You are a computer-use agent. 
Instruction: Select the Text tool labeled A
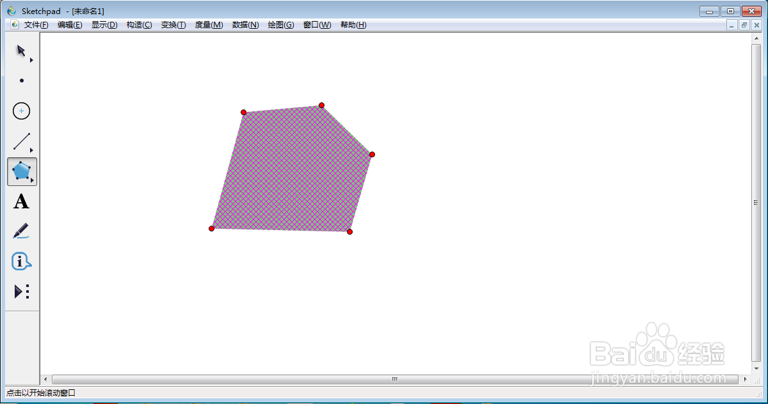pyautogui.click(x=22, y=202)
